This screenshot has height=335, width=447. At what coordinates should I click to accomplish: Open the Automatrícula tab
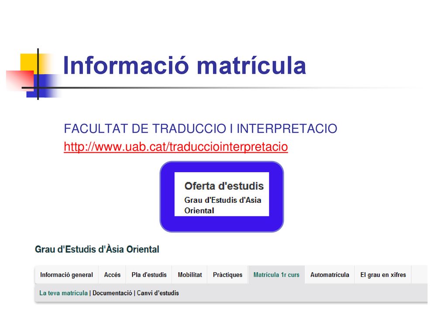point(330,275)
